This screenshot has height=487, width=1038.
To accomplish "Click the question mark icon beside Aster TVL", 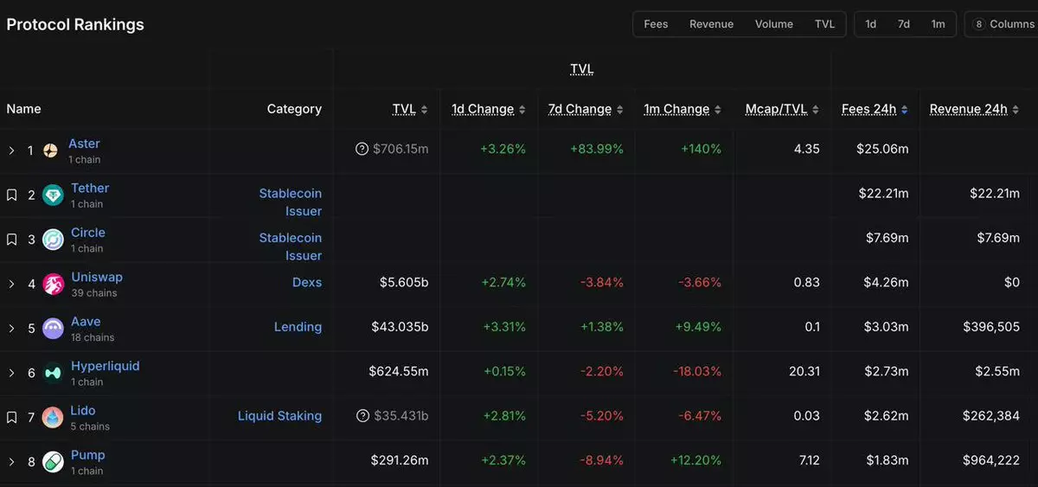I will [362, 149].
